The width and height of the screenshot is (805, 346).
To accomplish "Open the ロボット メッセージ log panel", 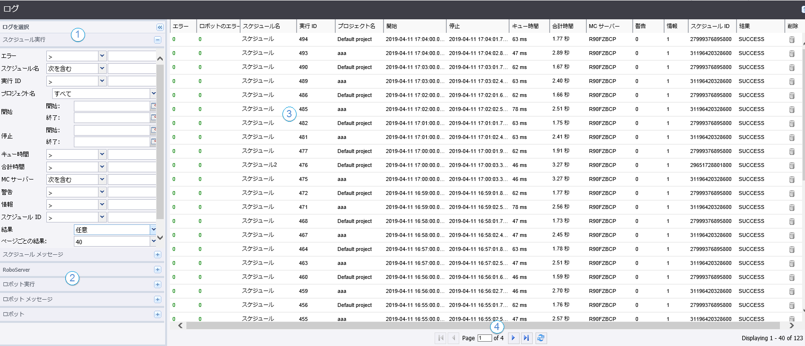I will 157,300.
